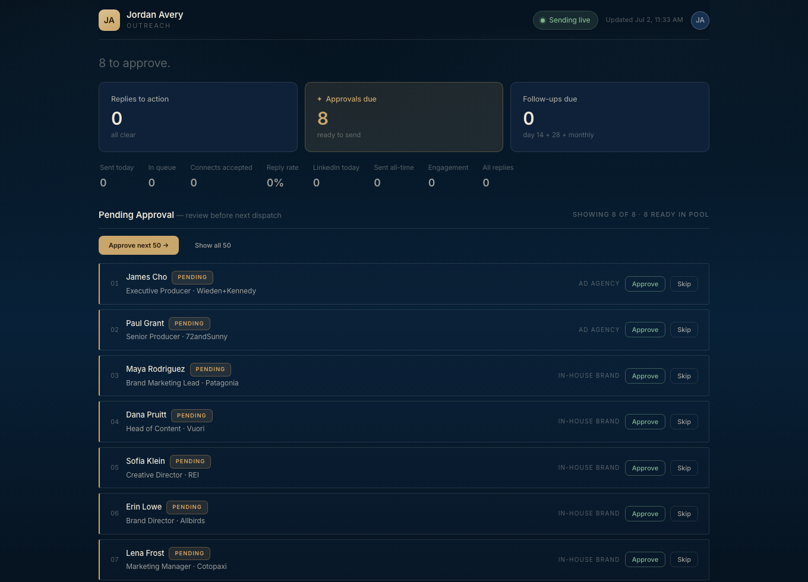Select Erin Lowe's name

coord(144,507)
